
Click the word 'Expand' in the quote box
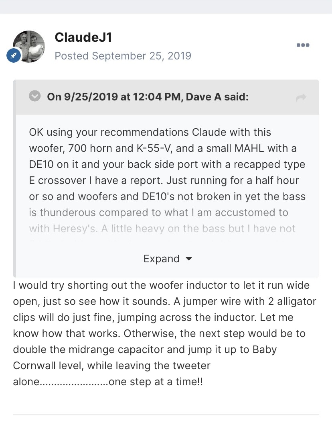(161, 259)
